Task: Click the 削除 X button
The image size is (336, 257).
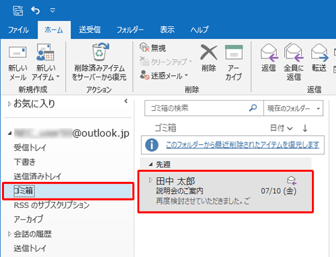Action: [x=209, y=58]
